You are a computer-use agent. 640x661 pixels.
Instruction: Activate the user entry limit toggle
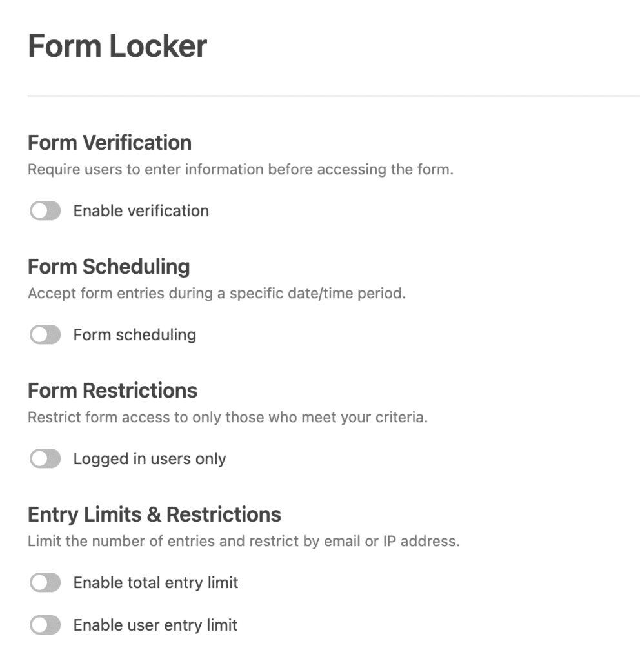(x=45, y=625)
